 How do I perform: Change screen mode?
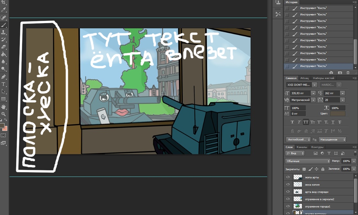[4, 143]
